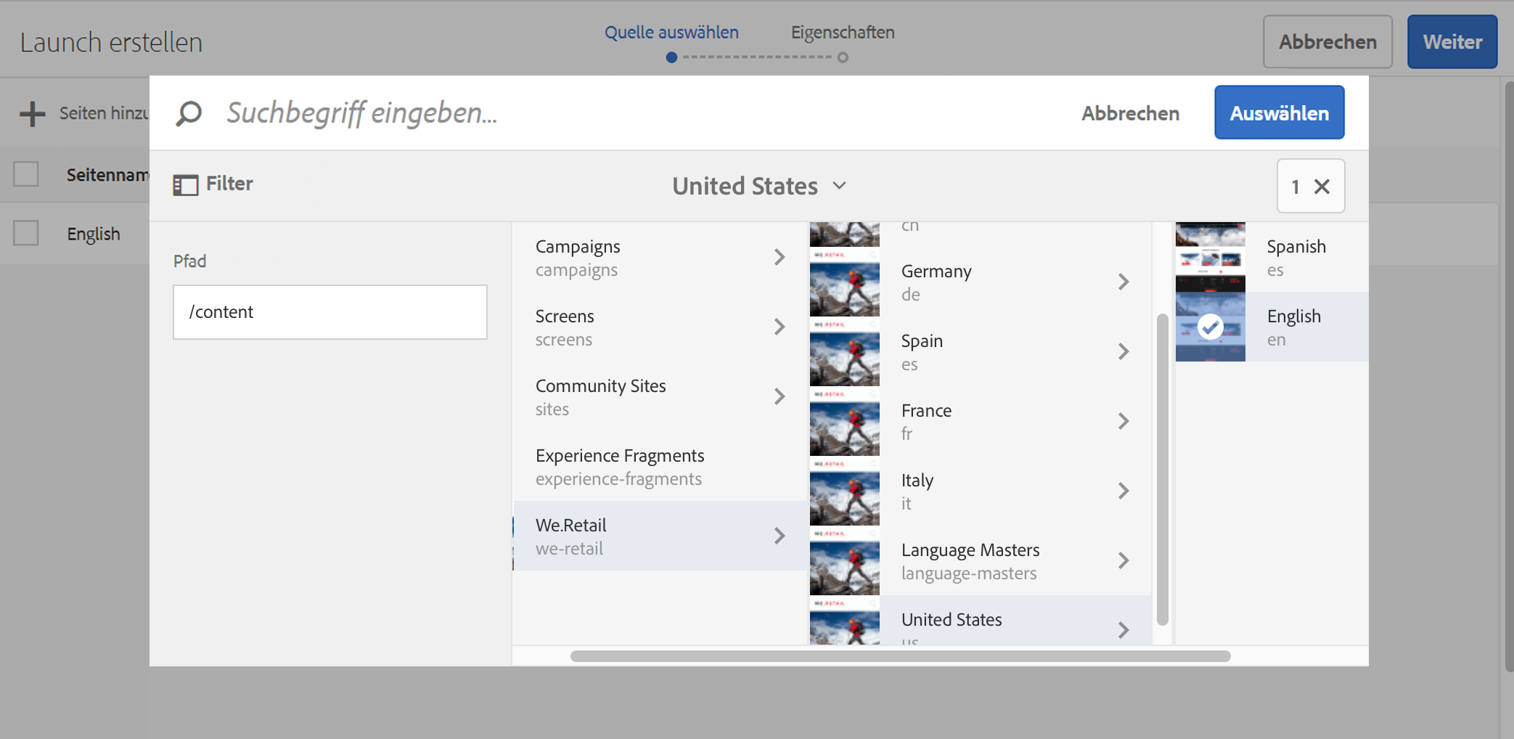Expand the Italy item chevron
1514x739 pixels.
pyautogui.click(x=1124, y=491)
